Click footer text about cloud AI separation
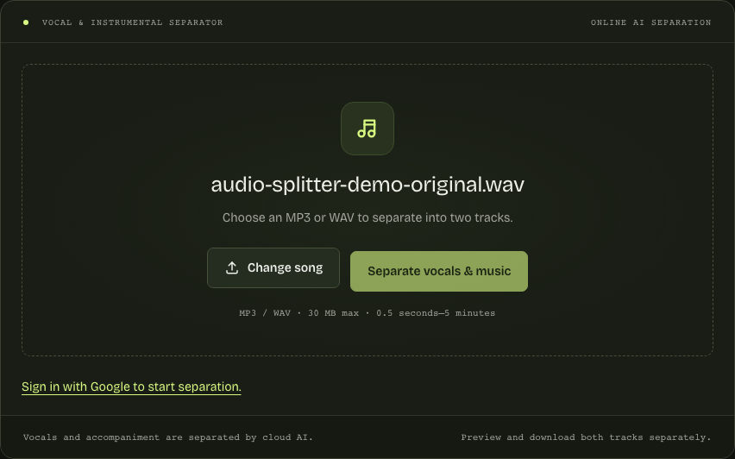The image size is (735, 459). click(168, 437)
